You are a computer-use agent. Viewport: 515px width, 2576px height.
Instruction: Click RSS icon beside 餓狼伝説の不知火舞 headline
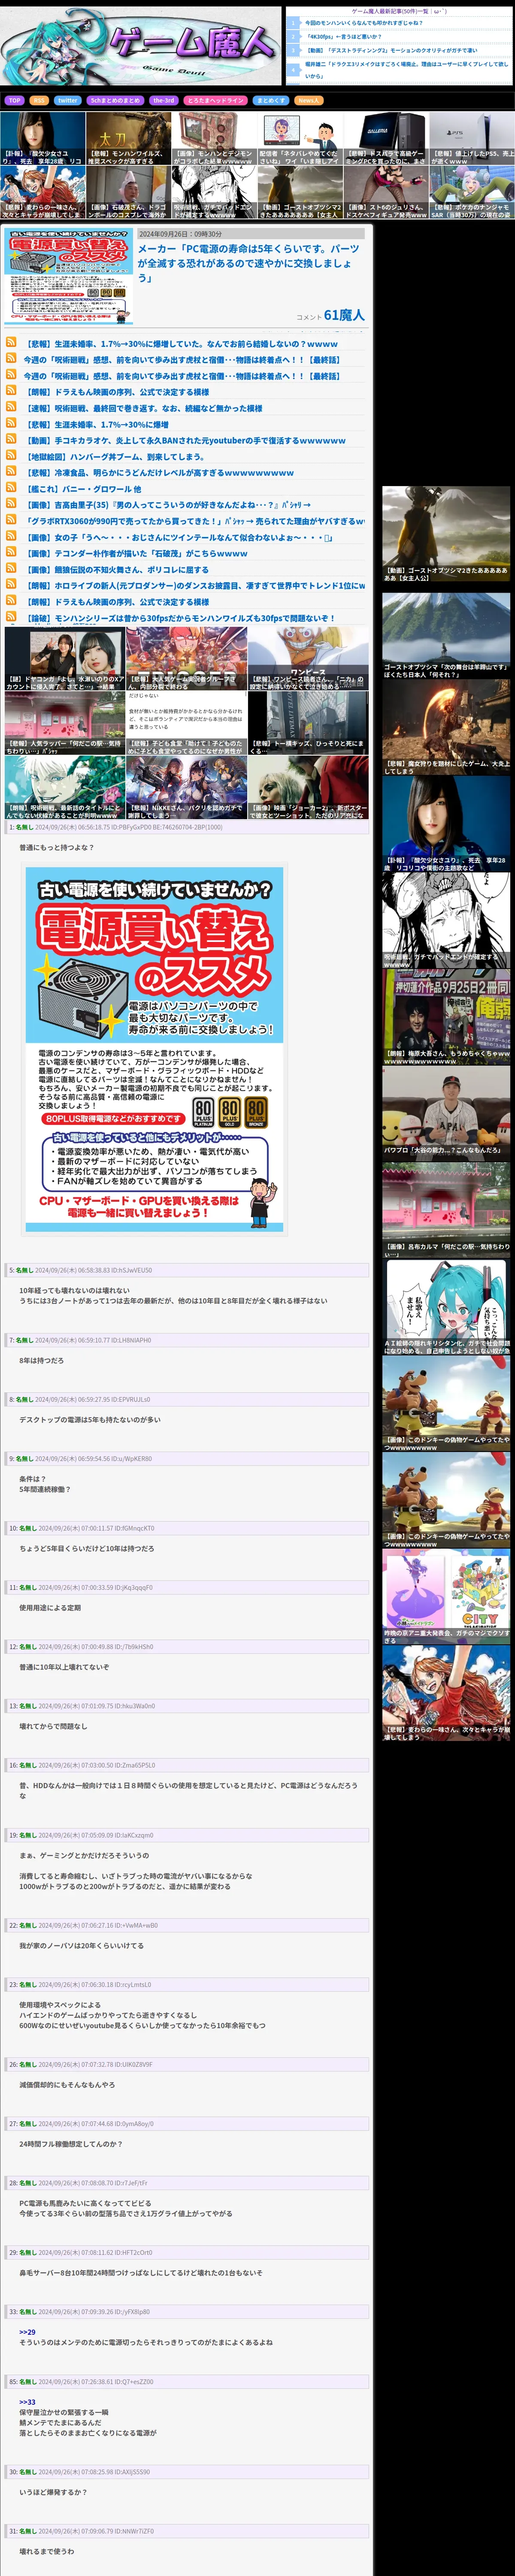[11, 569]
